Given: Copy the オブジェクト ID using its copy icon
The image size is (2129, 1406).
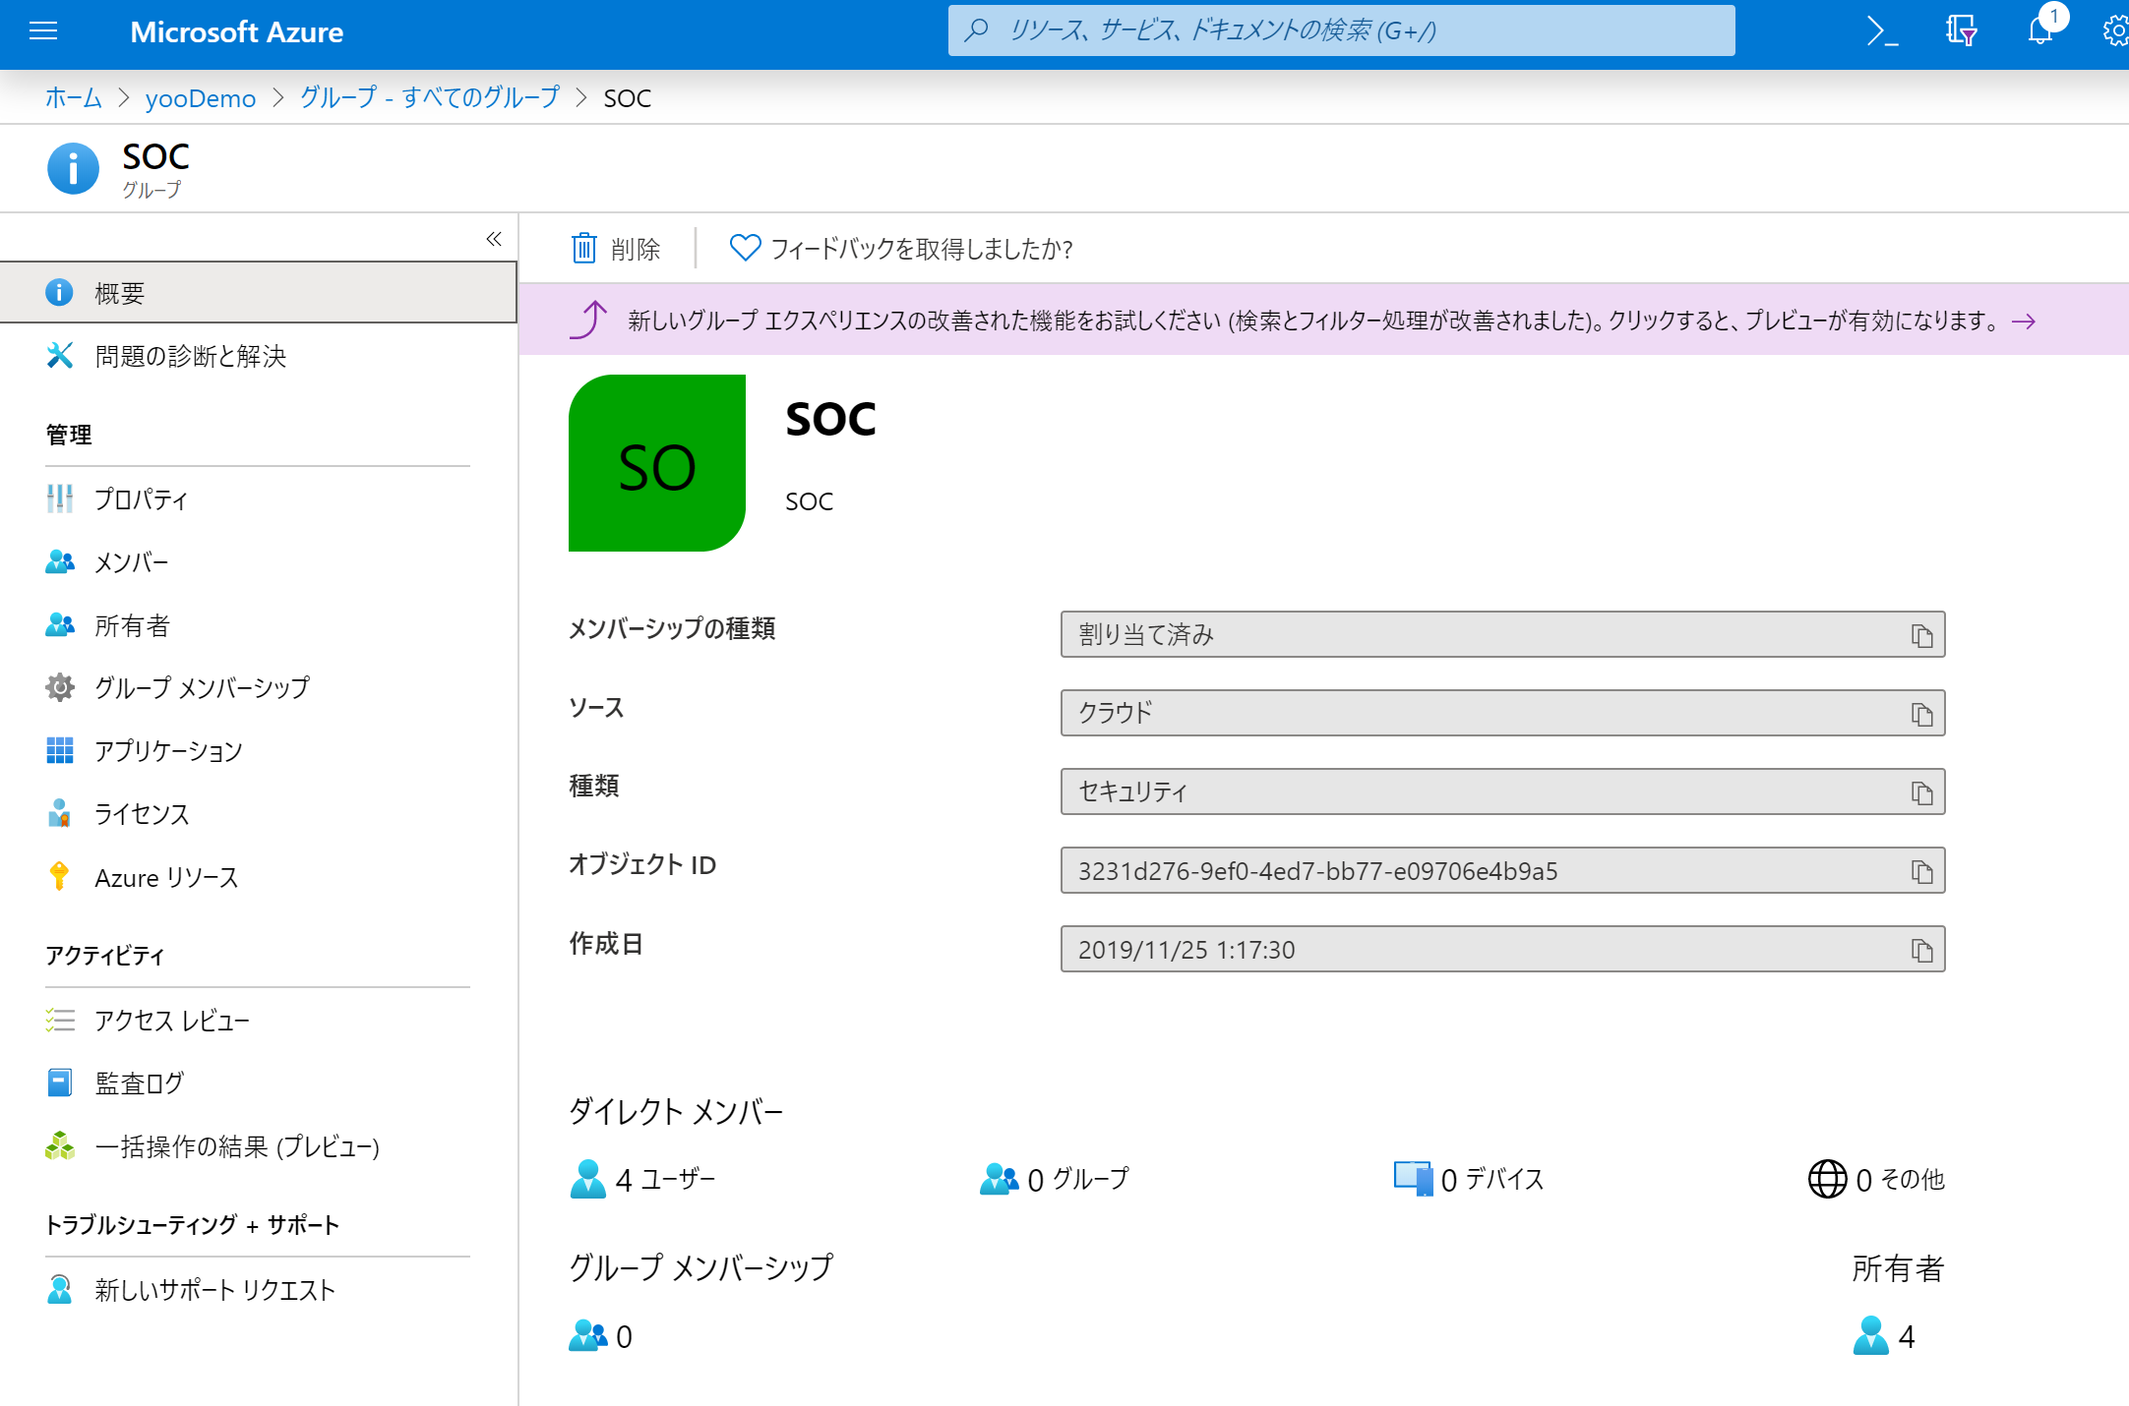Looking at the screenshot, I should click(x=1921, y=870).
